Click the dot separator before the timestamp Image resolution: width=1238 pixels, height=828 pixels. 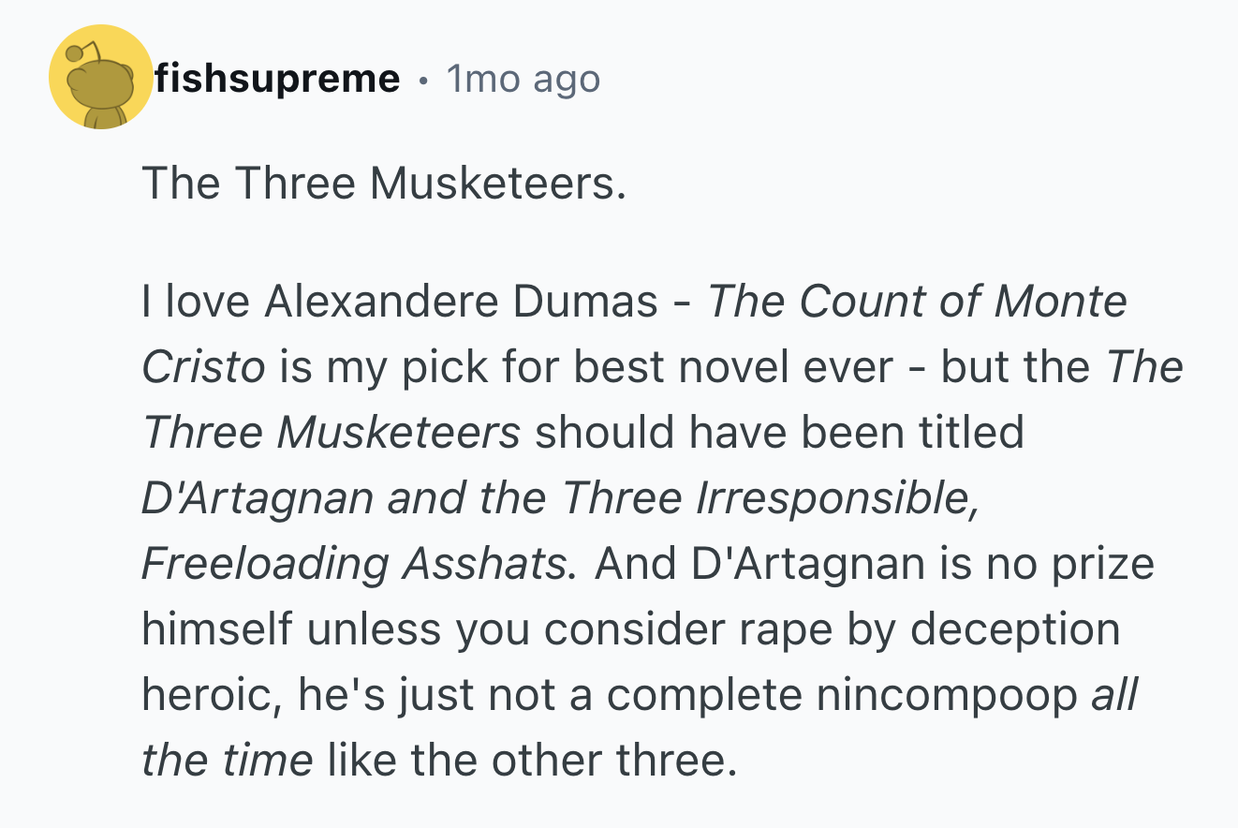[423, 81]
